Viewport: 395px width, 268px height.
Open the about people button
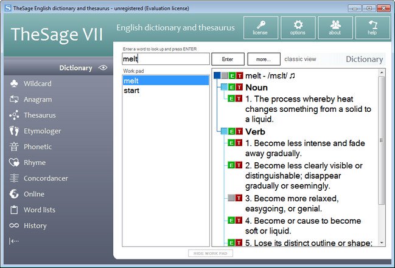pos(335,28)
